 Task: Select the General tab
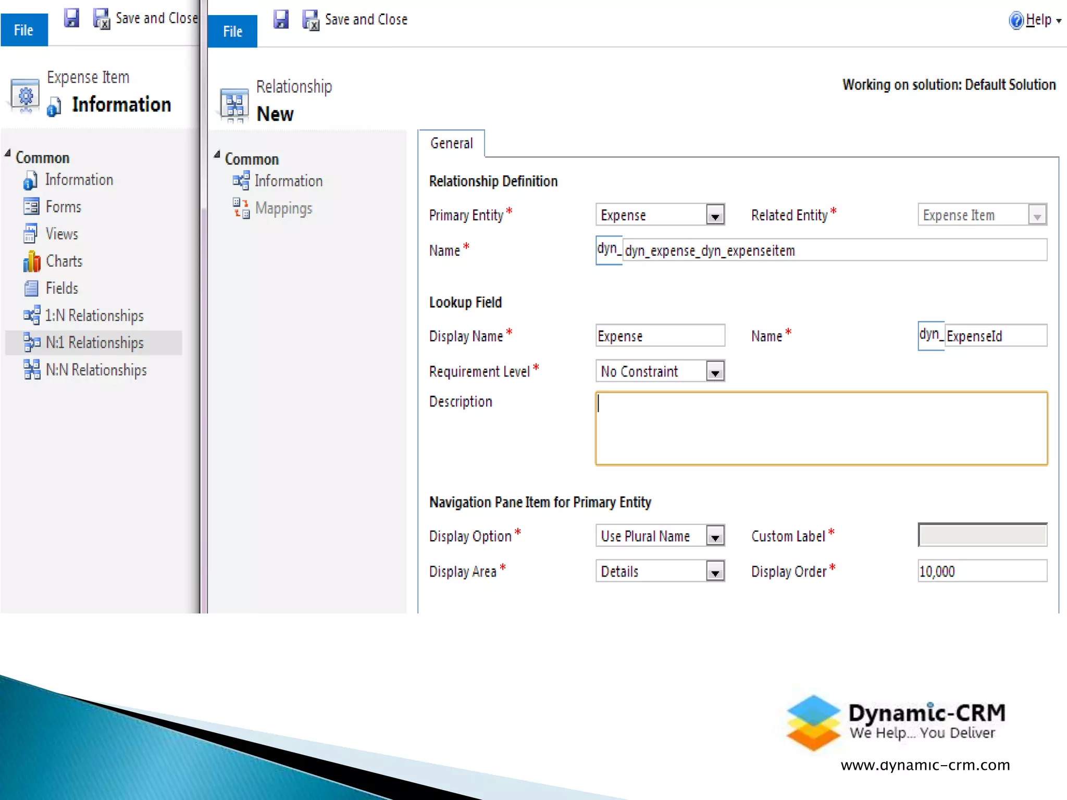[x=451, y=143]
